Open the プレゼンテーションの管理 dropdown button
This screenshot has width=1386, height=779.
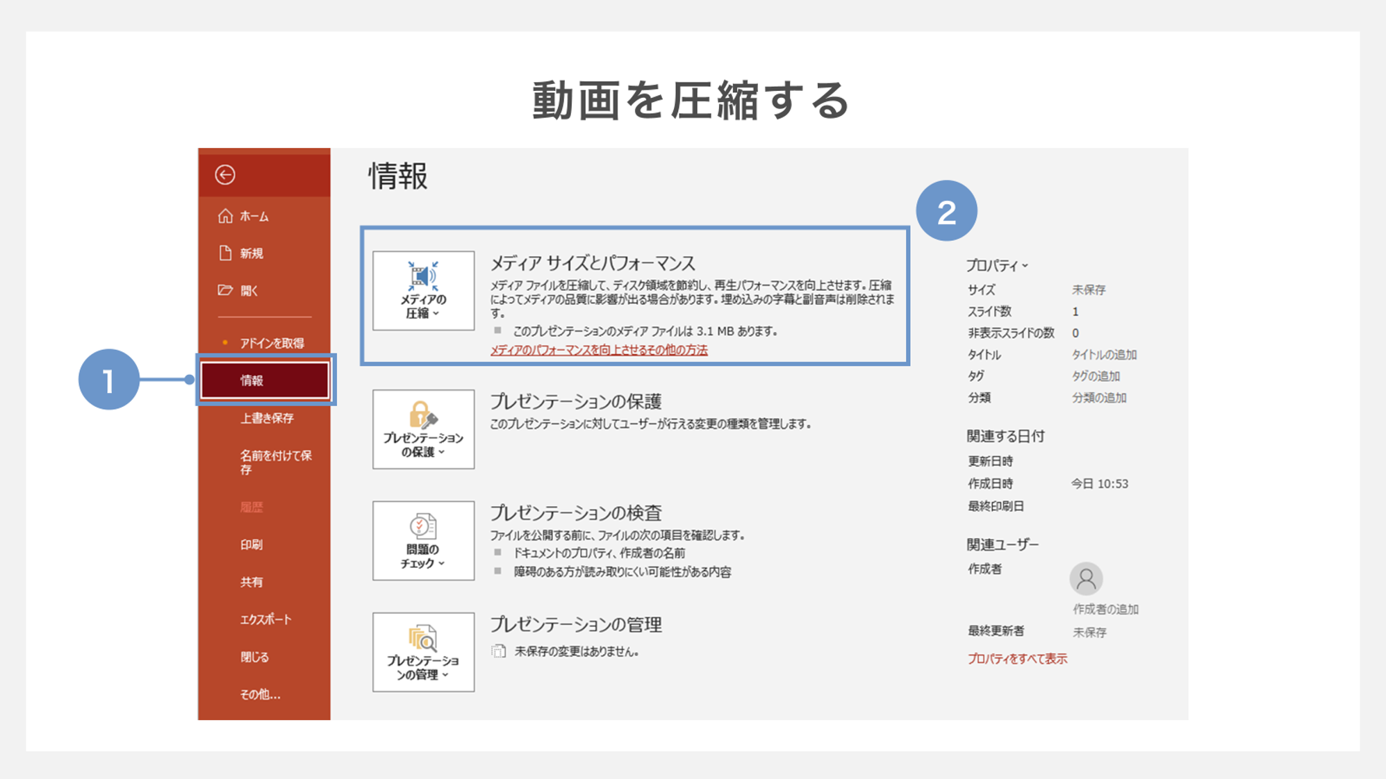(x=423, y=652)
